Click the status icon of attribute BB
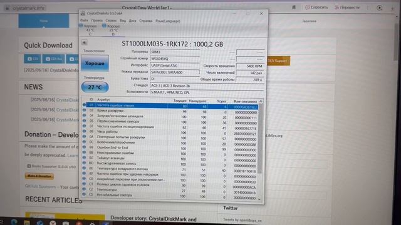 pyautogui.click(x=84, y=152)
